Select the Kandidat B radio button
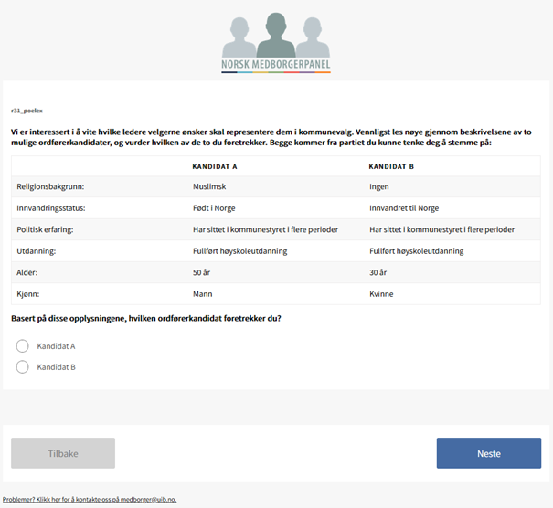 click(23, 366)
